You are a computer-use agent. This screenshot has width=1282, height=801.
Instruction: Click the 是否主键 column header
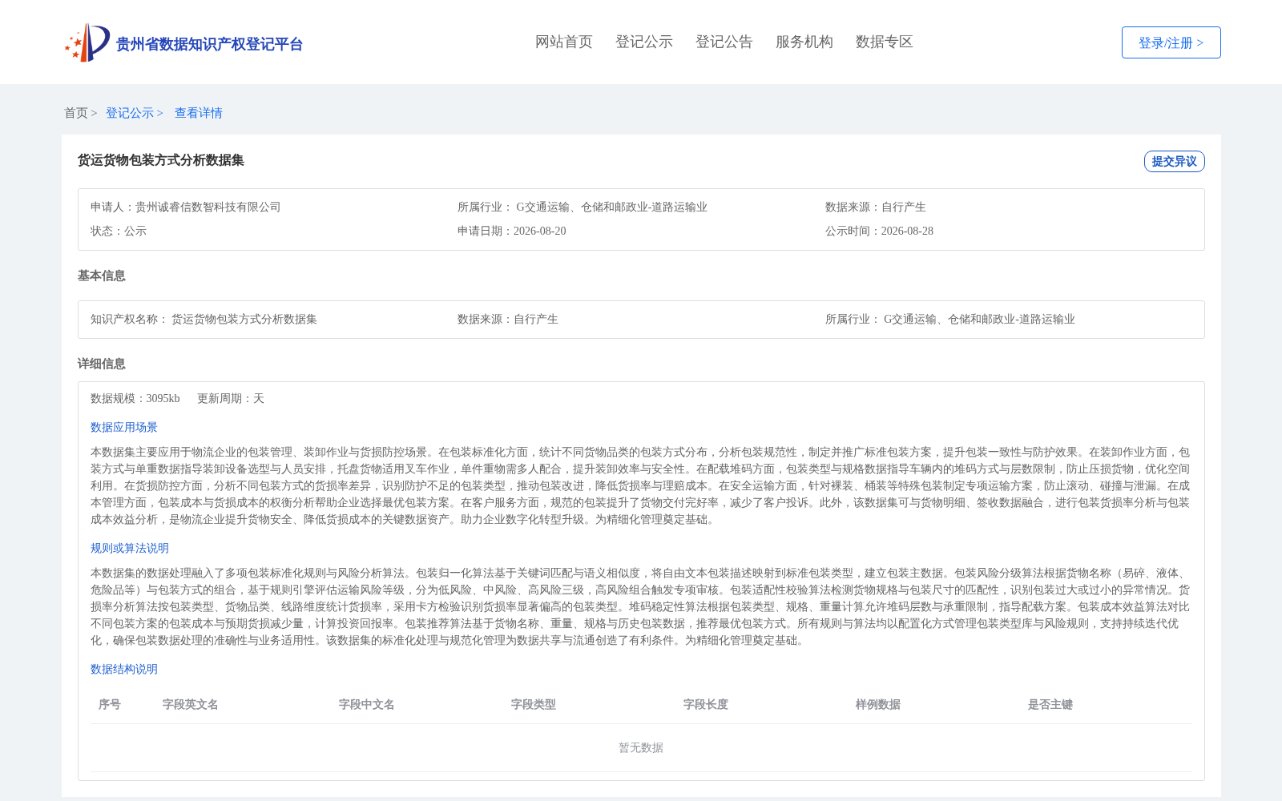coord(1050,704)
